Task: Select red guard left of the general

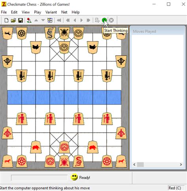Action: [50, 161]
